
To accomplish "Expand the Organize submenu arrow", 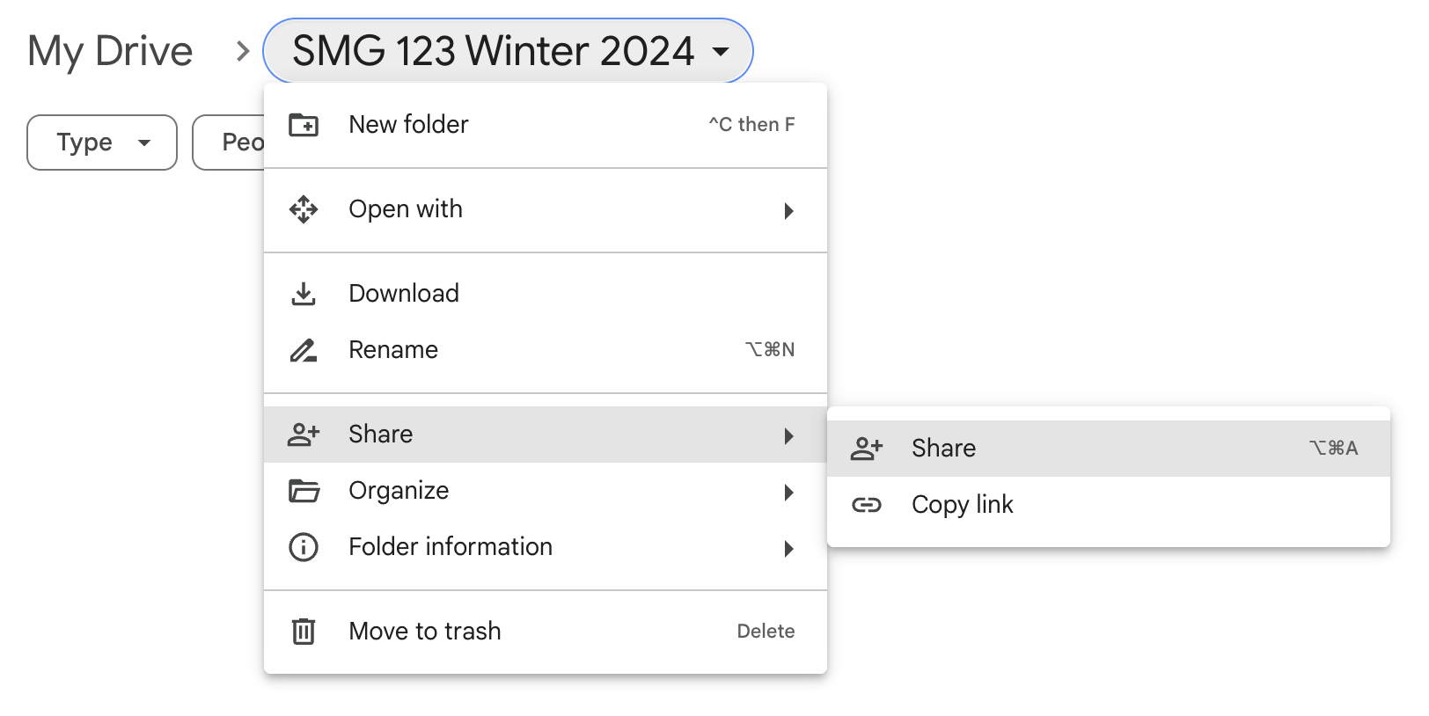I will (x=788, y=492).
